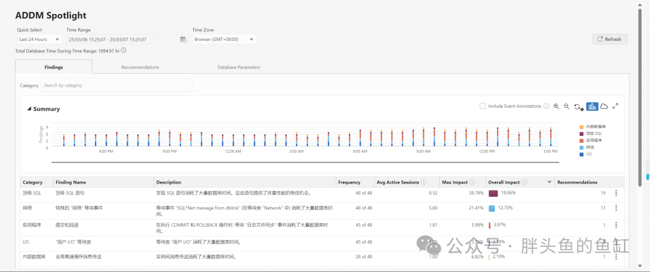Screen dimensions: 650x272
Task: Switch to the Recommendations tab
Action: 140,67
